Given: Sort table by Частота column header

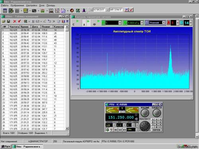Looking at the screenshot, I should 14,27.
